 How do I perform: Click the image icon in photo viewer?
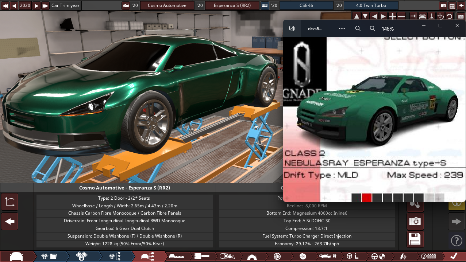tap(292, 28)
